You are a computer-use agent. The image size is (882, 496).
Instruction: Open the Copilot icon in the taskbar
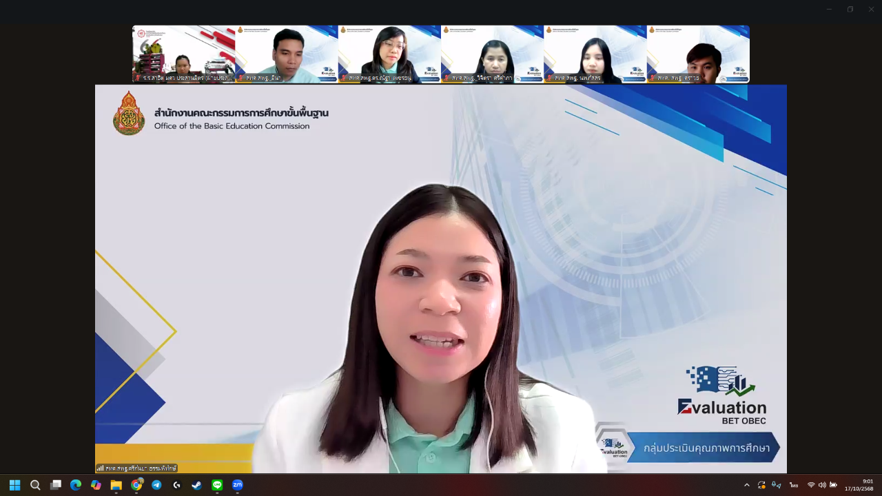(x=96, y=485)
